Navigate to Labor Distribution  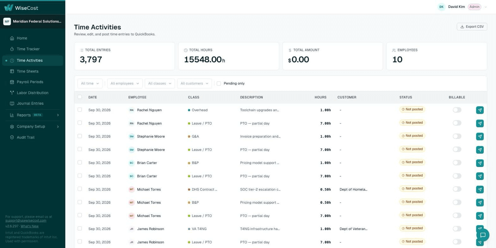point(33,93)
